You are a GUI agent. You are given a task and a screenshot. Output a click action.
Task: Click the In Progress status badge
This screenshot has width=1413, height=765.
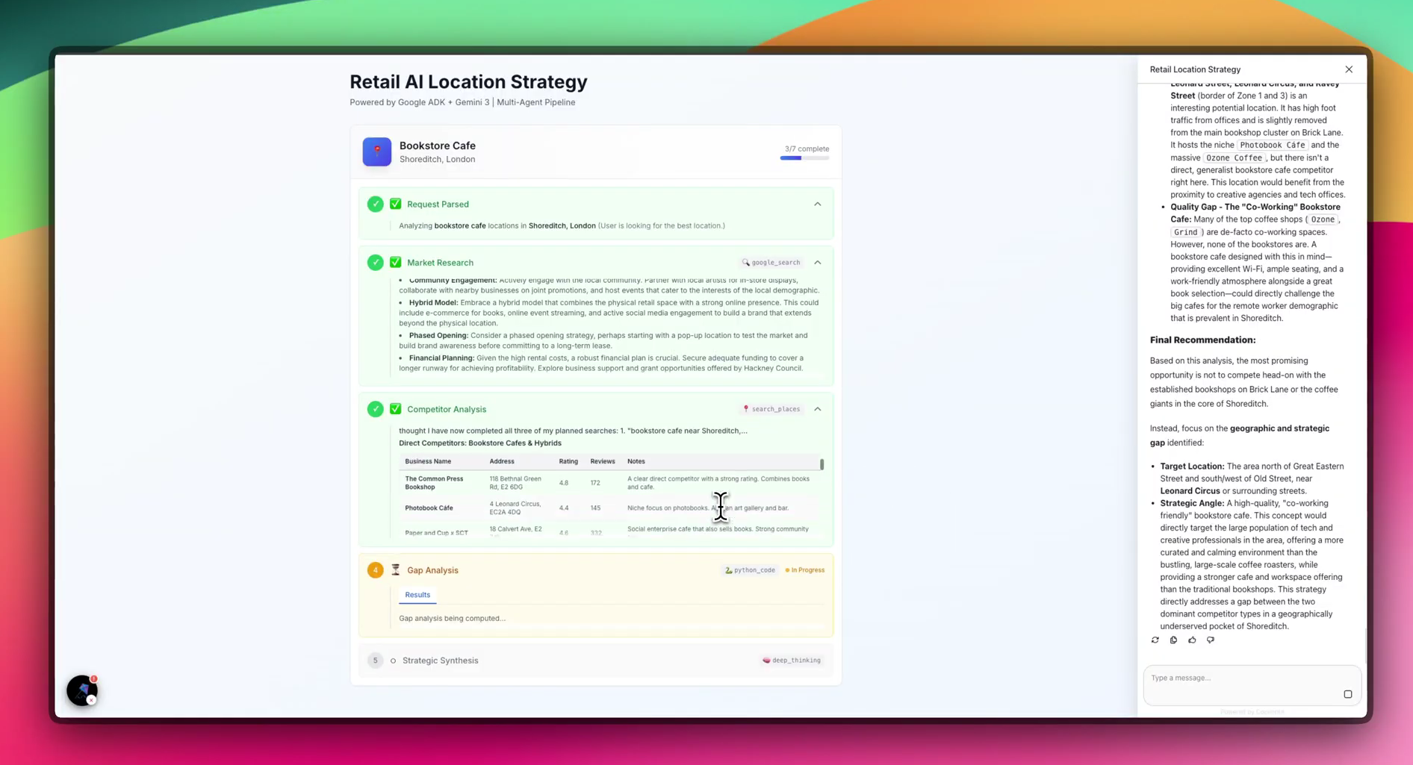click(804, 570)
